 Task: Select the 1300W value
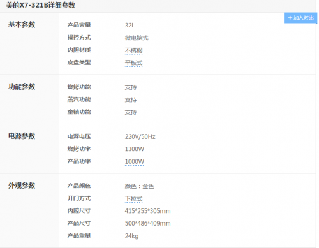[135, 149]
